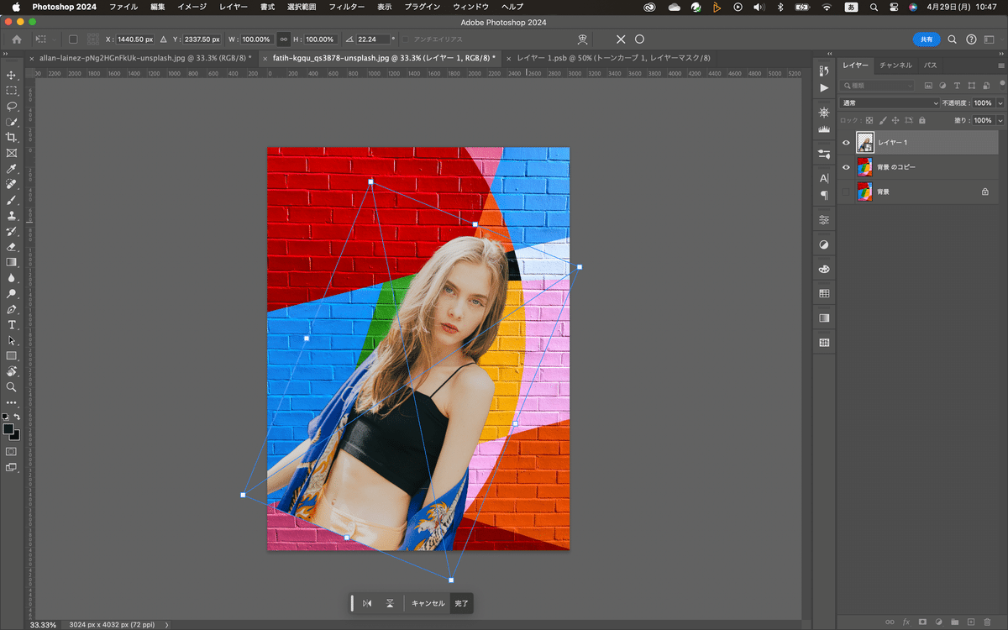1008x630 pixels.
Task: Select the Lasso tool
Action: coord(12,107)
